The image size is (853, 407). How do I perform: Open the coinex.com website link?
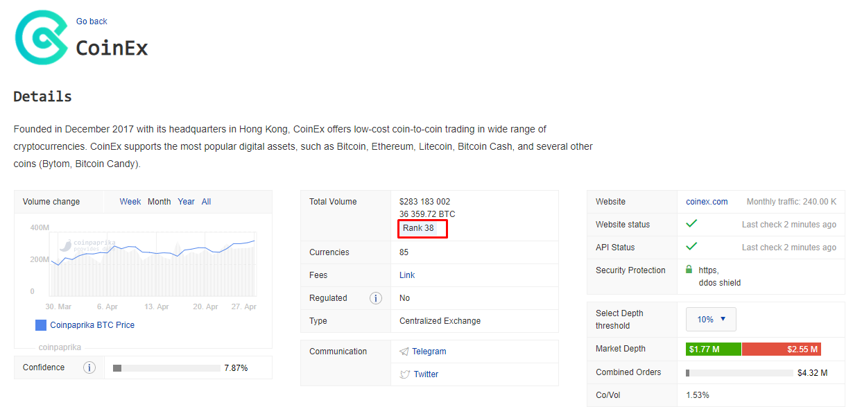coord(707,202)
